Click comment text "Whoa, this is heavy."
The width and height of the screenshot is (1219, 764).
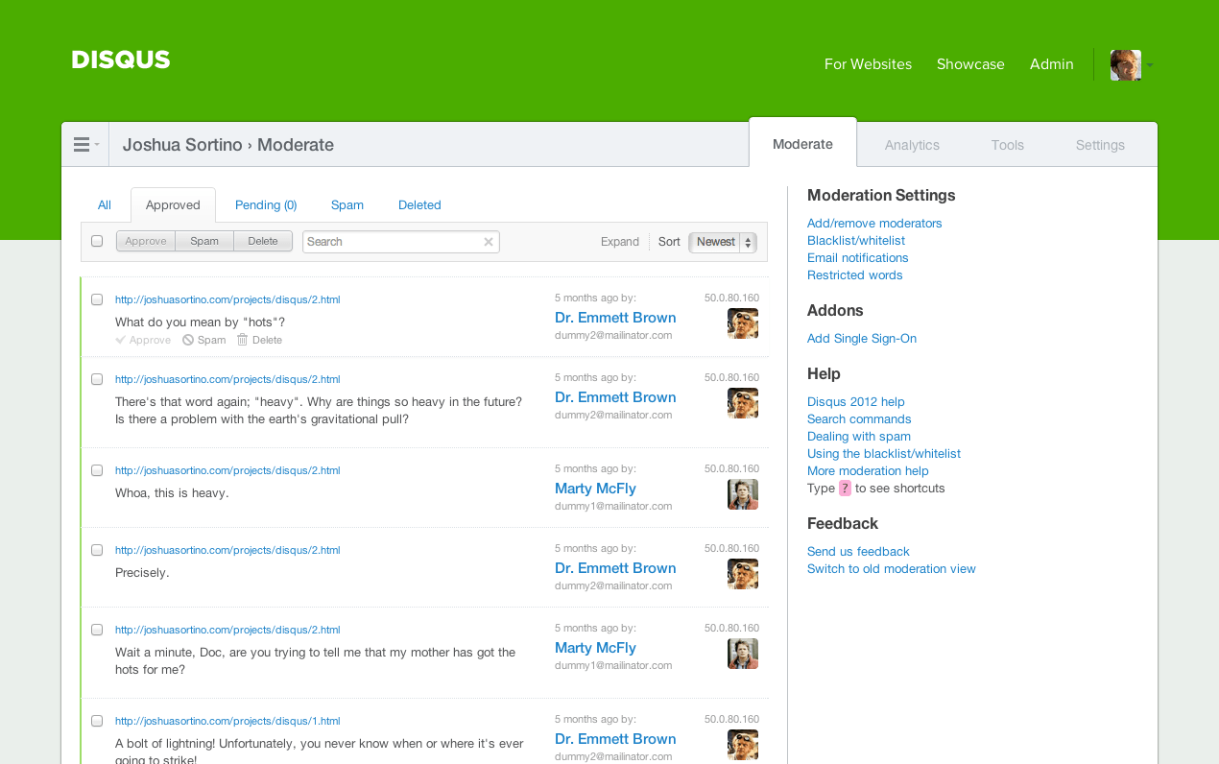tap(172, 492)
